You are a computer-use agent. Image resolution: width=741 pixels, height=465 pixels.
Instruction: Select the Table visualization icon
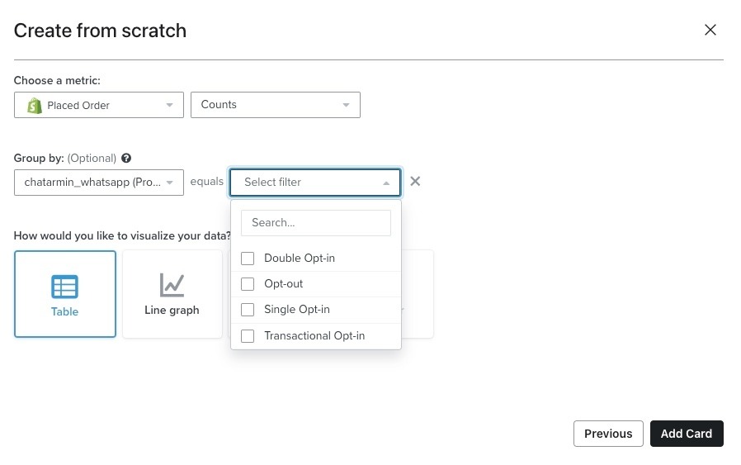pos(64,287)
